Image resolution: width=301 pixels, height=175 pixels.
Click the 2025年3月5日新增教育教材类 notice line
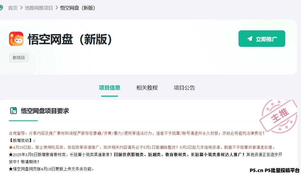pos(146,158)
